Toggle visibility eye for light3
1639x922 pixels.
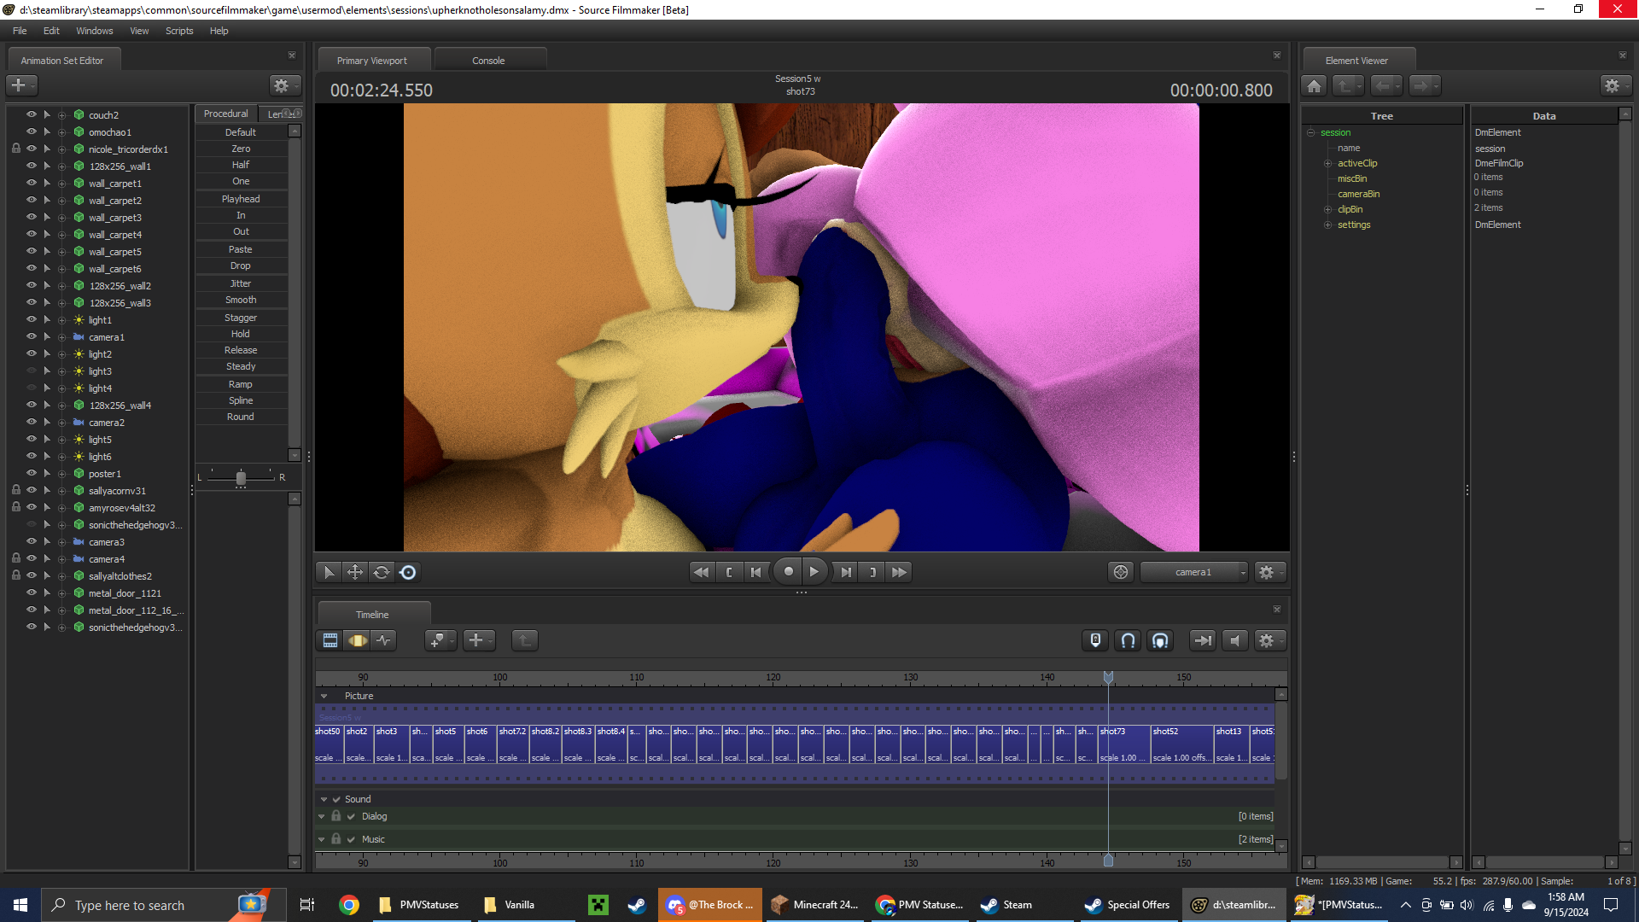point(32,371)
